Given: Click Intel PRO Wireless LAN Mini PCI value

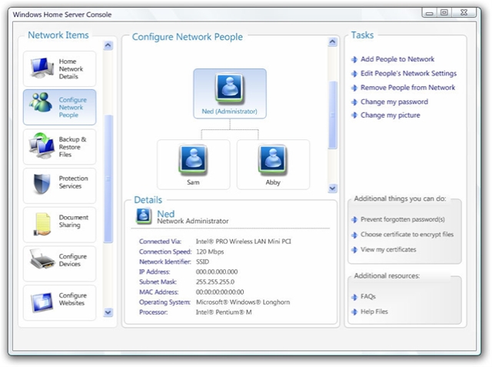Looking at the screenshot, I should tap(244, 242).
